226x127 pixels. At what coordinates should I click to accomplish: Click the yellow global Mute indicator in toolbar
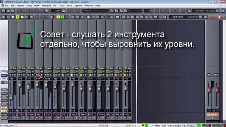pos(58,17)
